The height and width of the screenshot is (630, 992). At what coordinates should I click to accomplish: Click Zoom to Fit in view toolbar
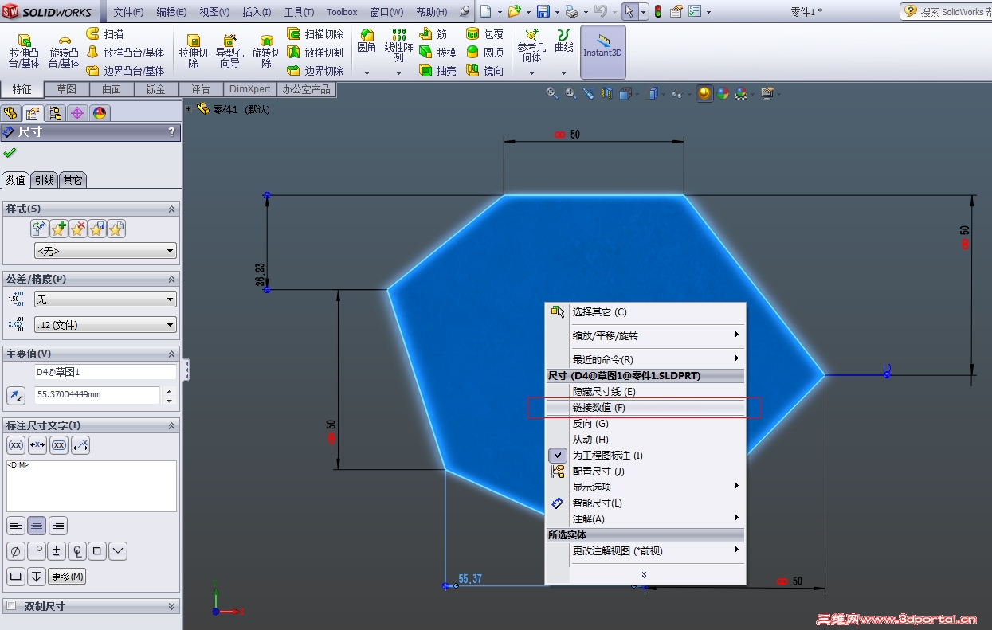click(x=551, y=93)
